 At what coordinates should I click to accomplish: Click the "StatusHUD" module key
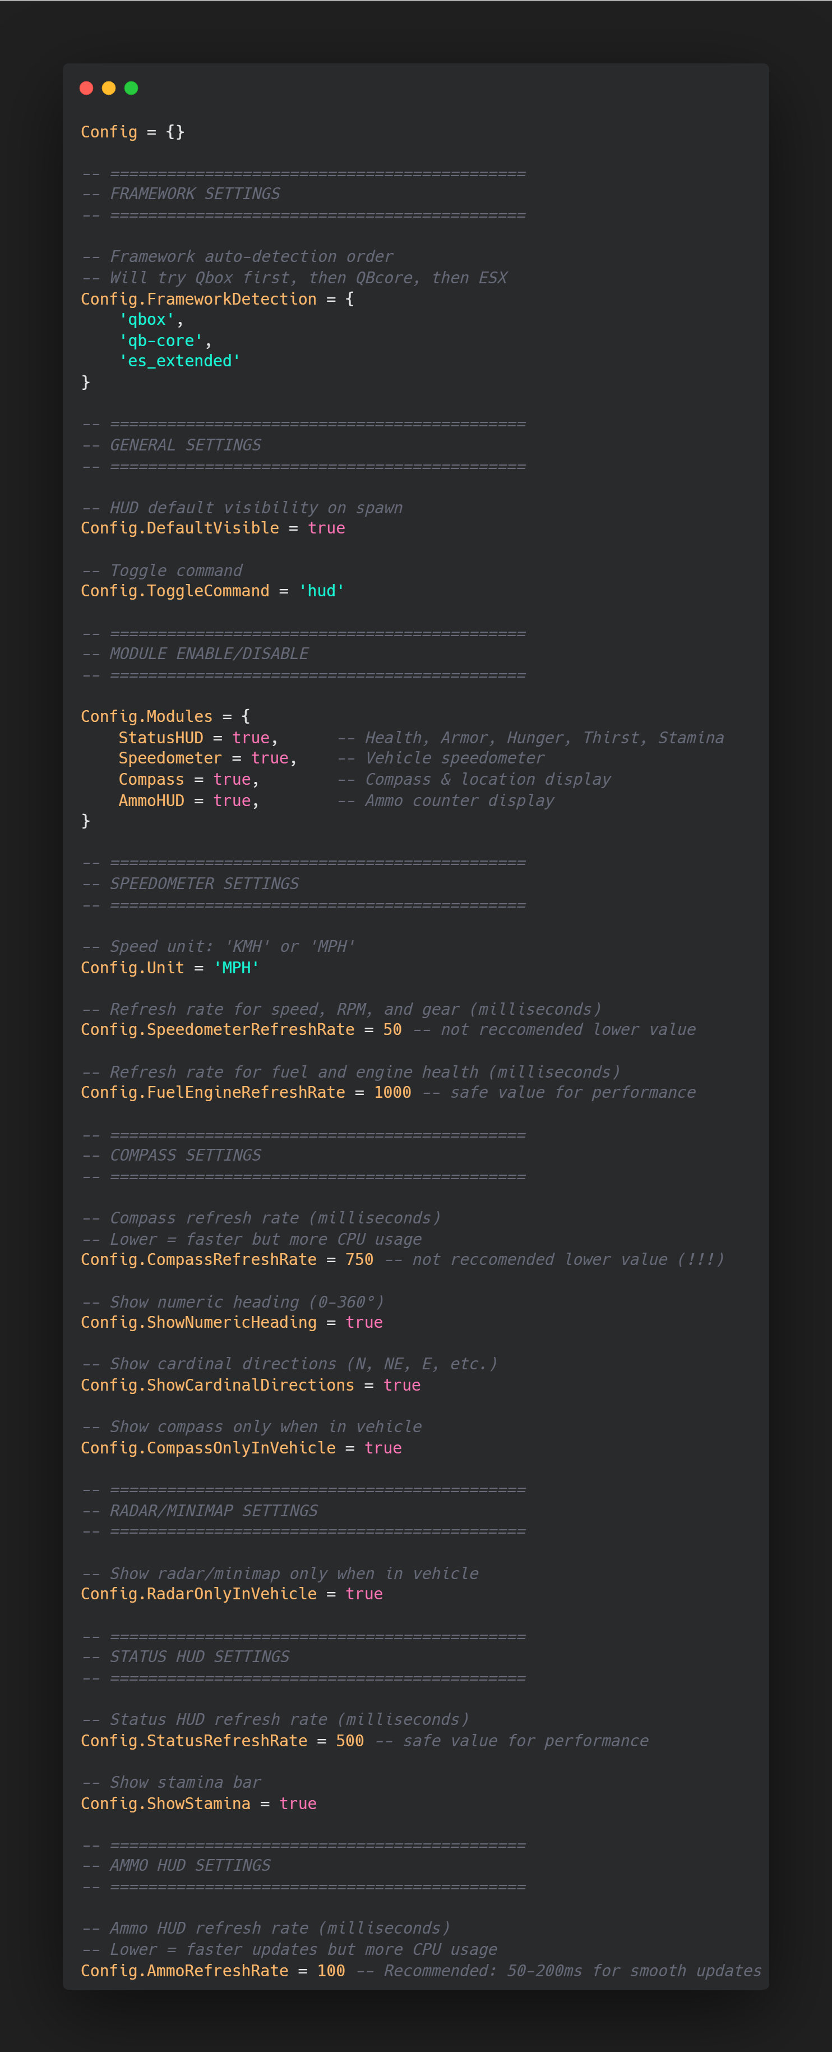click(161, 738)
